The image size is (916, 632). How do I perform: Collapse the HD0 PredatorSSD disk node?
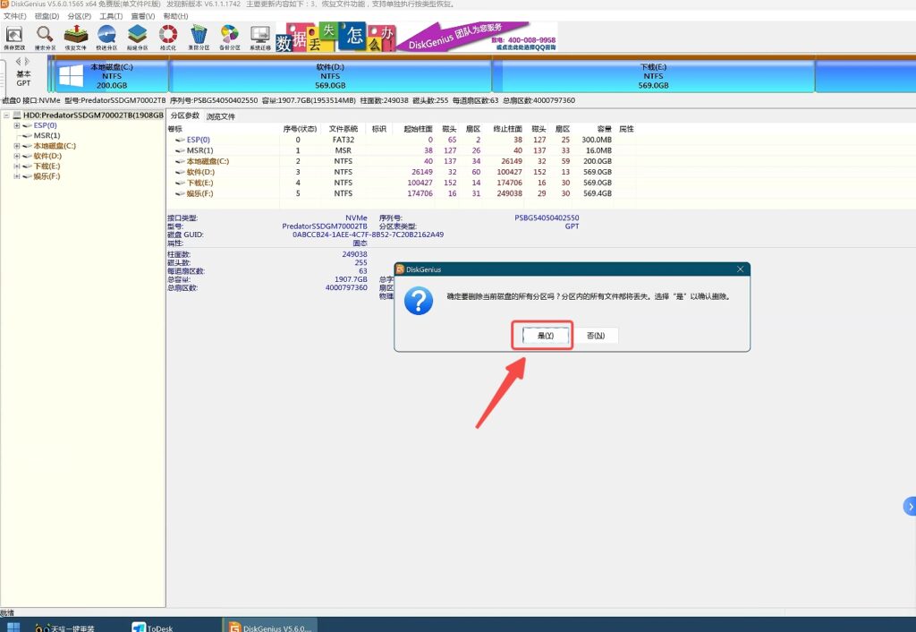[6, 115]
